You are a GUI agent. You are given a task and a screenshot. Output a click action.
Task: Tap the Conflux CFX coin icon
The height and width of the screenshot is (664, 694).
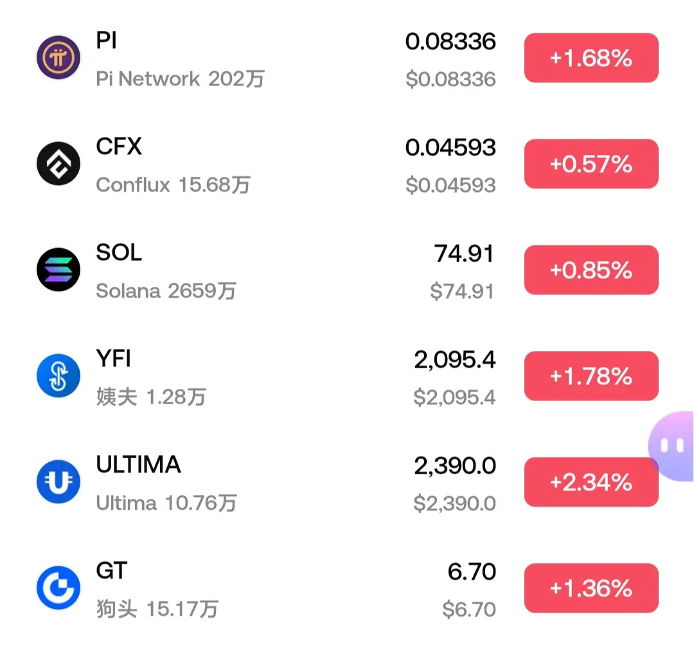tap(58, 163)
